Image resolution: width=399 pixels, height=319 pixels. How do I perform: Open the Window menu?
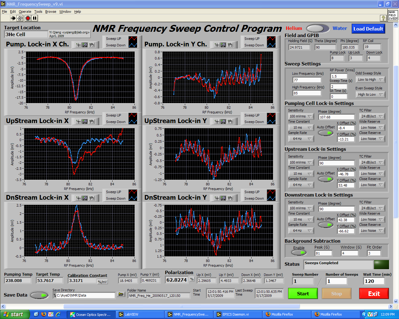point(65,12)
